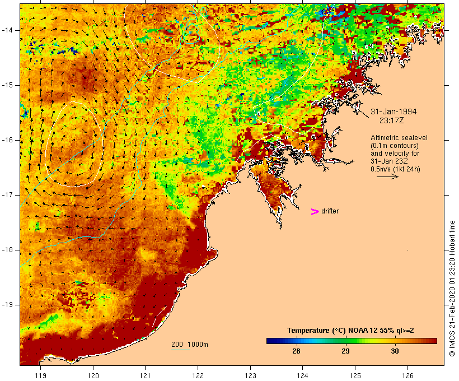Click latitude axis label '-16'
Viewport: 459px width, 381px height.
tap(7, 140)
